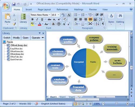Click the Enclose Characters icon

coord(59,24)
